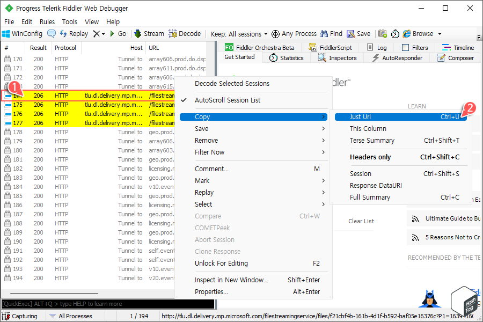Switch to the Timeline tab

tap(458, 47)
